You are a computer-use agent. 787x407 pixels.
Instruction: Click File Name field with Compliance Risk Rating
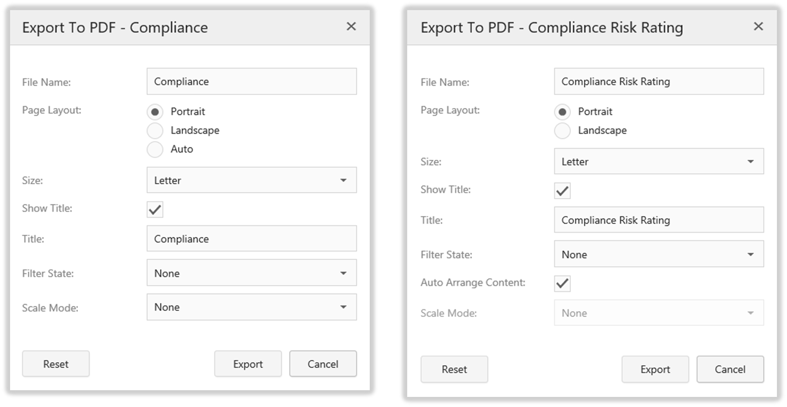[659, 81]
